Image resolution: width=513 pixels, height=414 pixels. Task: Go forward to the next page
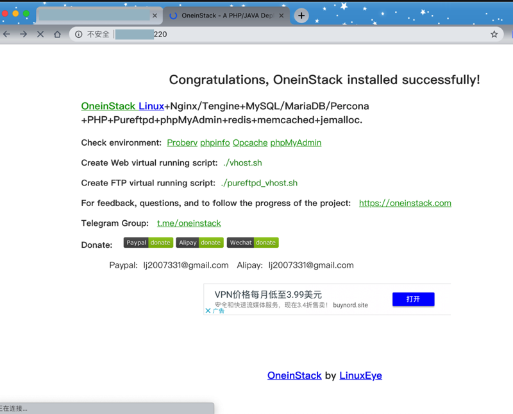coord(23,34)
